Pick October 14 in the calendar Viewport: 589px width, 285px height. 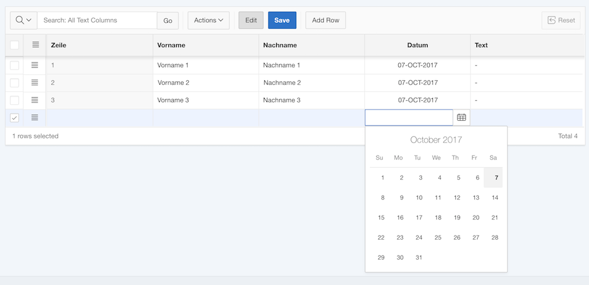point(493,197)
